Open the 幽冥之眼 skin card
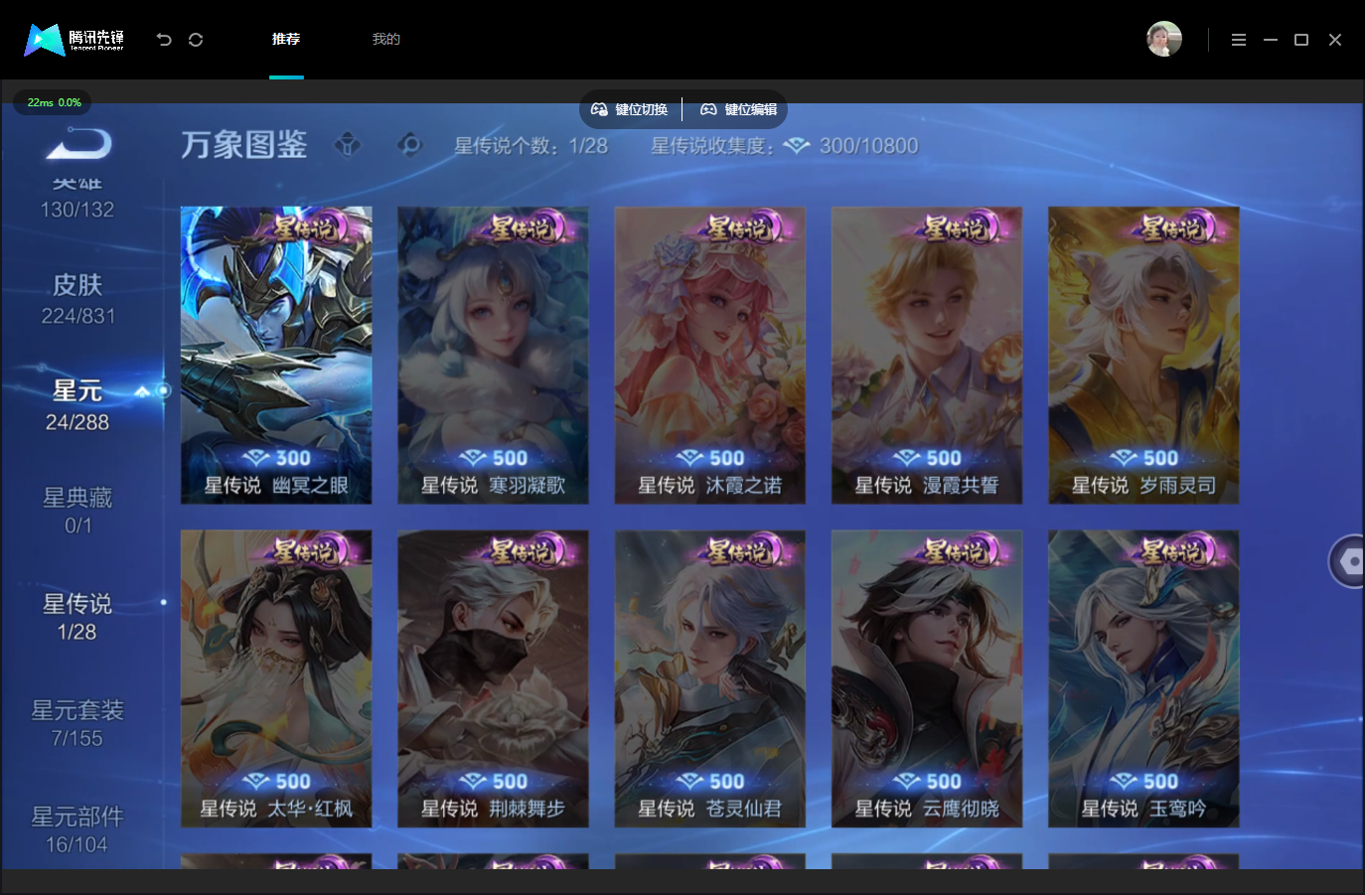Screen dimensions: 1365x895 pyautogui.click(x=276, y=355)
